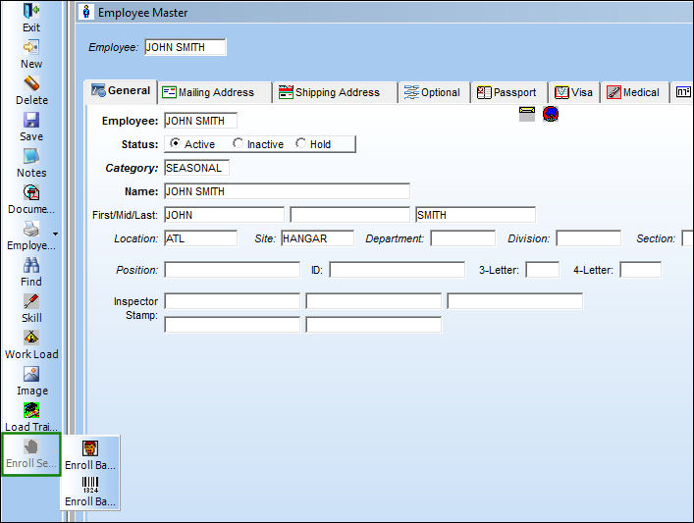The height and width of the screenshot is (523, 694).
Task: Click the Department label link
Action: 395,239
